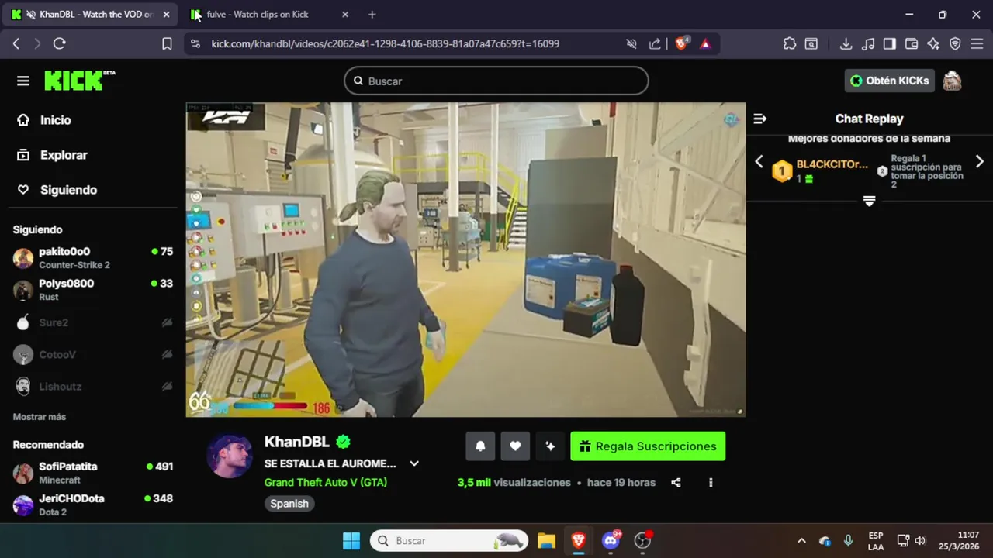The image size is (993, 558).
Task: Open the Windows Start menu
Action: click(x=351, y=540)
